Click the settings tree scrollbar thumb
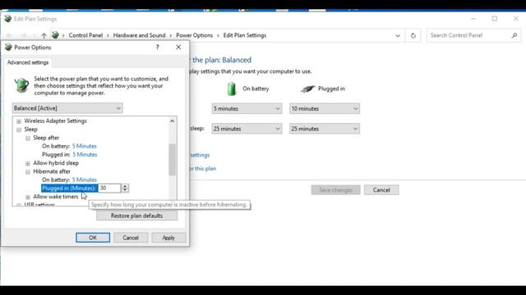Image resolution: width=526 pixels, height=295 pixels. (172, 160)
